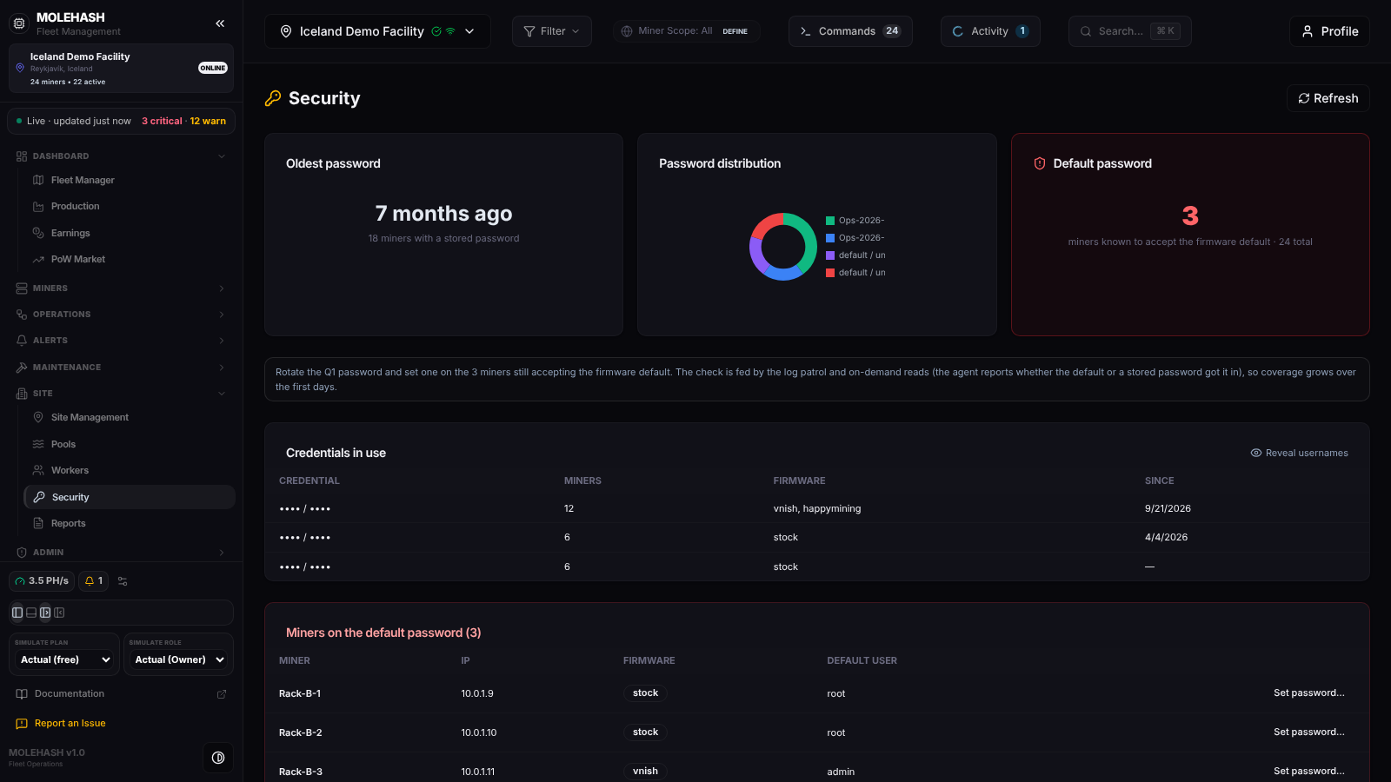Go to Production page
The image size is (1391, 782).
tap(130, 206)
